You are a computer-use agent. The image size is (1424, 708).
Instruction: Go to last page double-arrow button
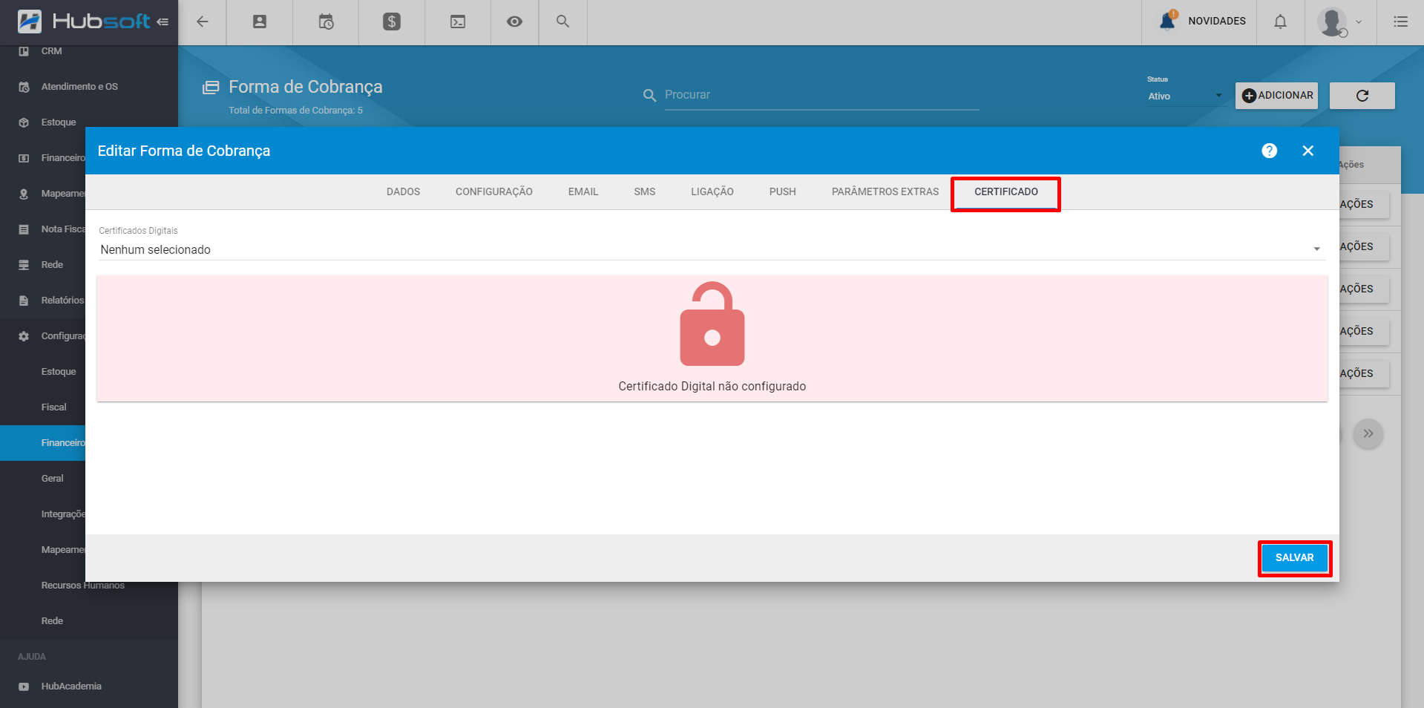[1368, 433]
